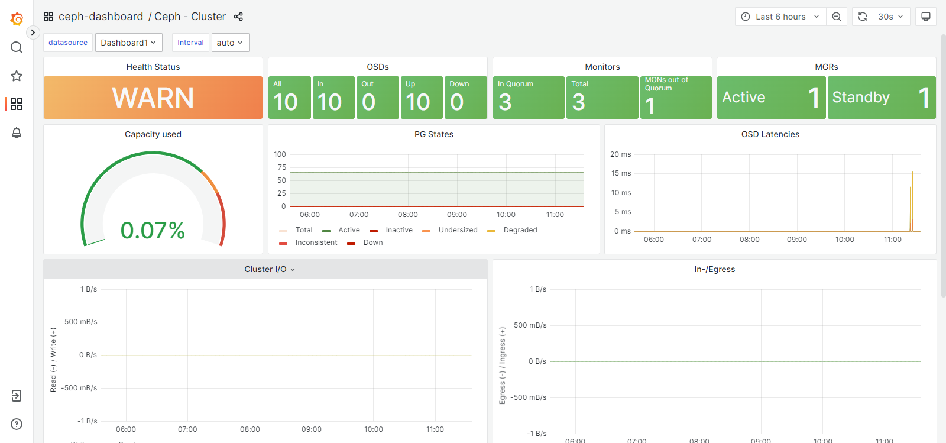Viewport: 946px width, 443px height.
Task: Click the Monitors panel title
Action: pos(602,67)
